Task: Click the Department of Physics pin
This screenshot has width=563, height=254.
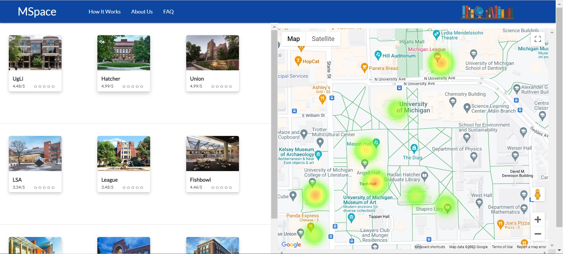Action: point(474,157)
